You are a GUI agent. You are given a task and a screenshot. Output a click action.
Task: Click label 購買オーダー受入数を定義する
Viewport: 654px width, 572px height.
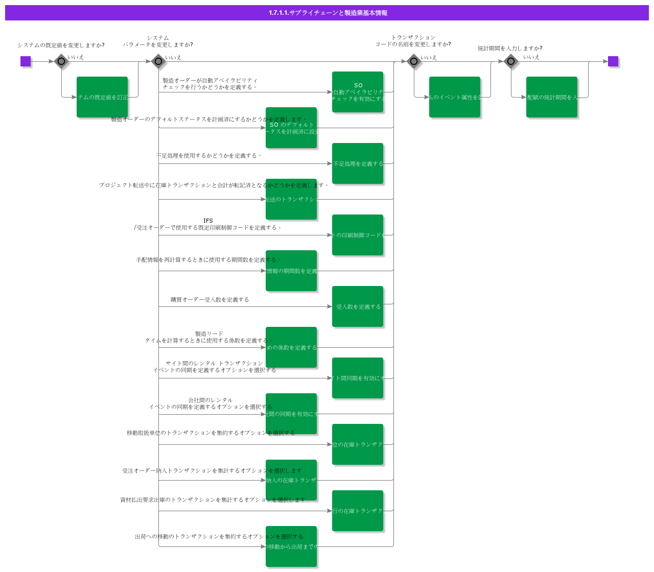pos(210,299)
